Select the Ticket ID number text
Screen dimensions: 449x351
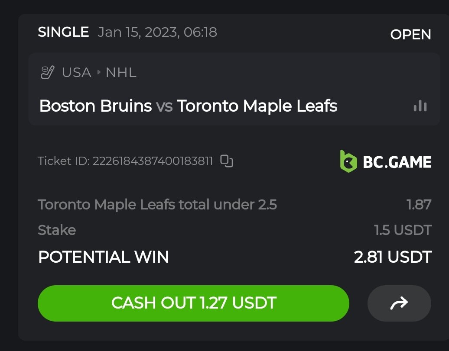(153, 161)
